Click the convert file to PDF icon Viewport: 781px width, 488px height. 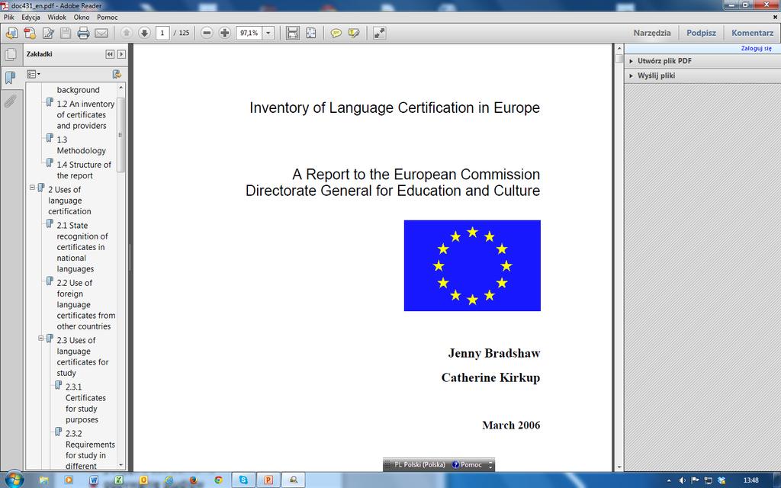30,33
